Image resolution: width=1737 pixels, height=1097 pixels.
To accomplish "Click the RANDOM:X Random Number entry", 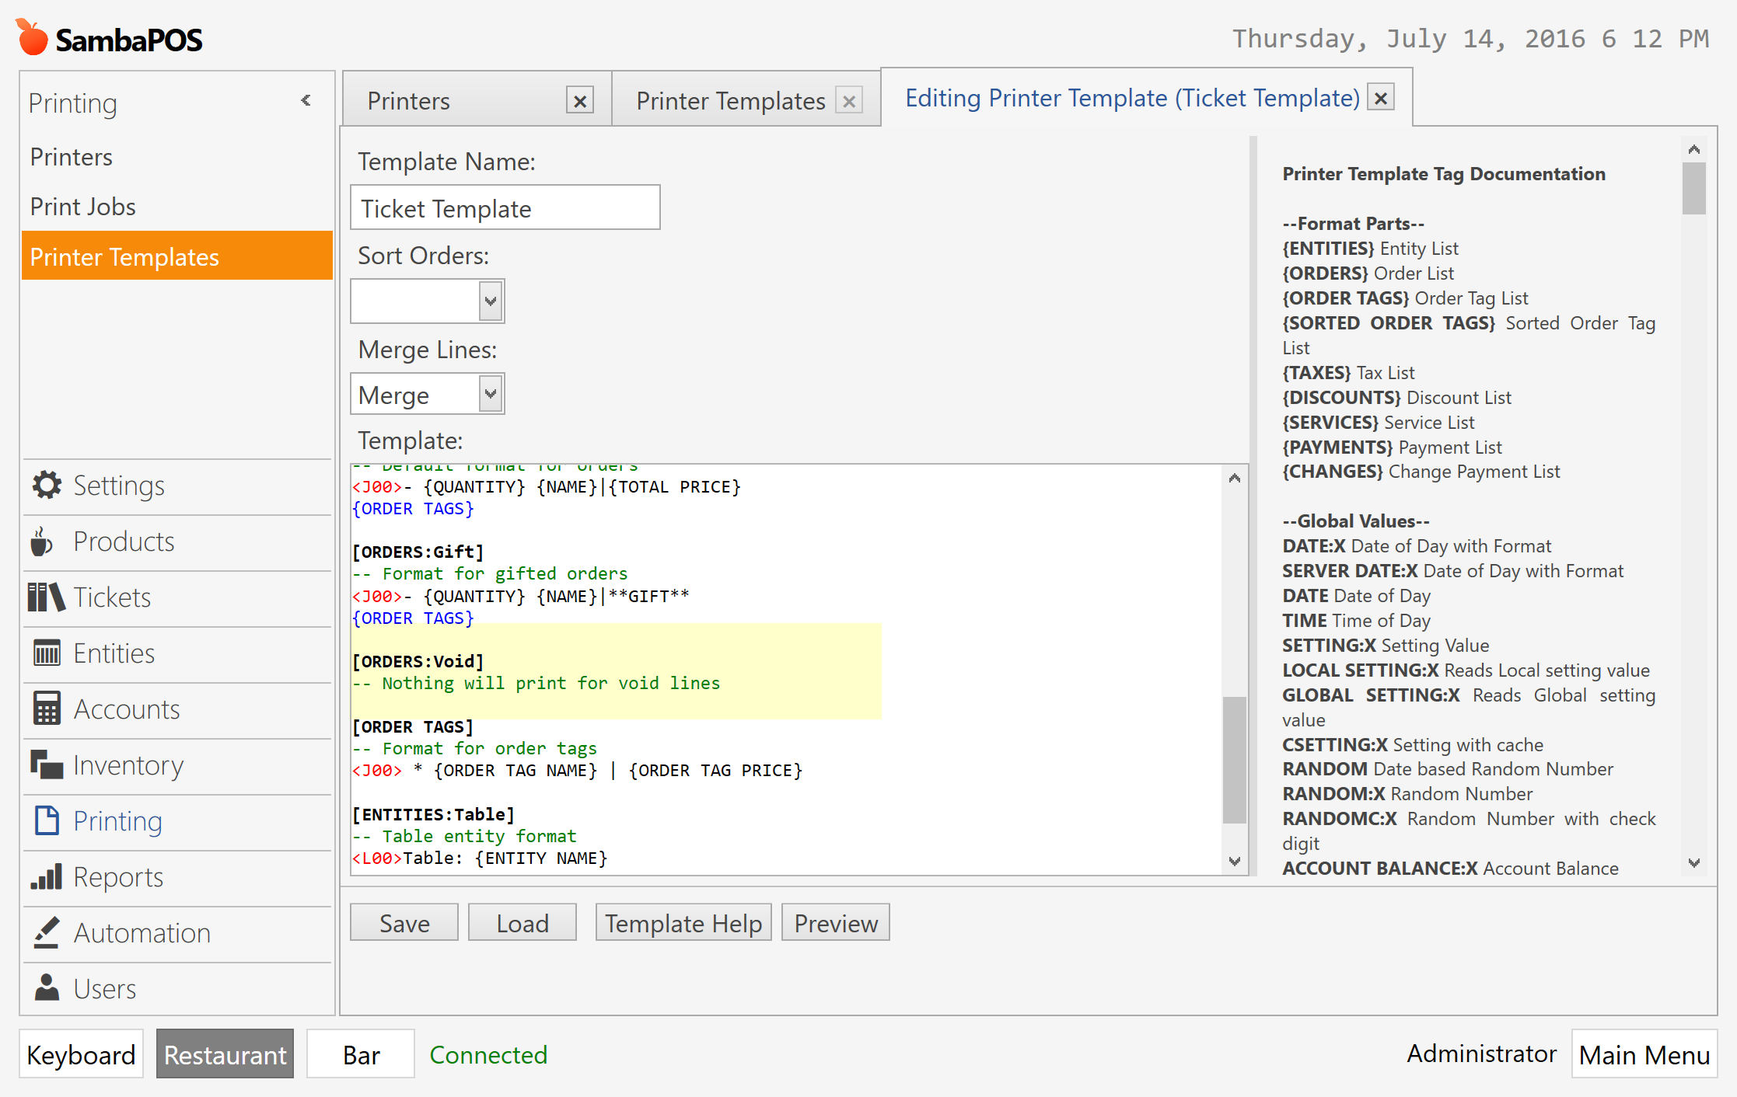I will pyautogui.click(x=1407, y=794).
